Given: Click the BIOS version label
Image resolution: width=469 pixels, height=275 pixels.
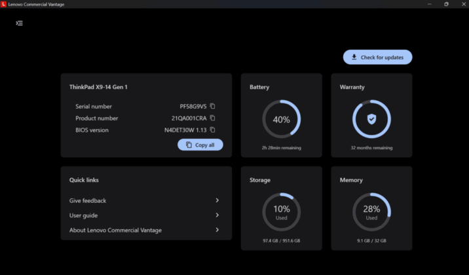Looking at the screenshot, I should coord(92,130).
